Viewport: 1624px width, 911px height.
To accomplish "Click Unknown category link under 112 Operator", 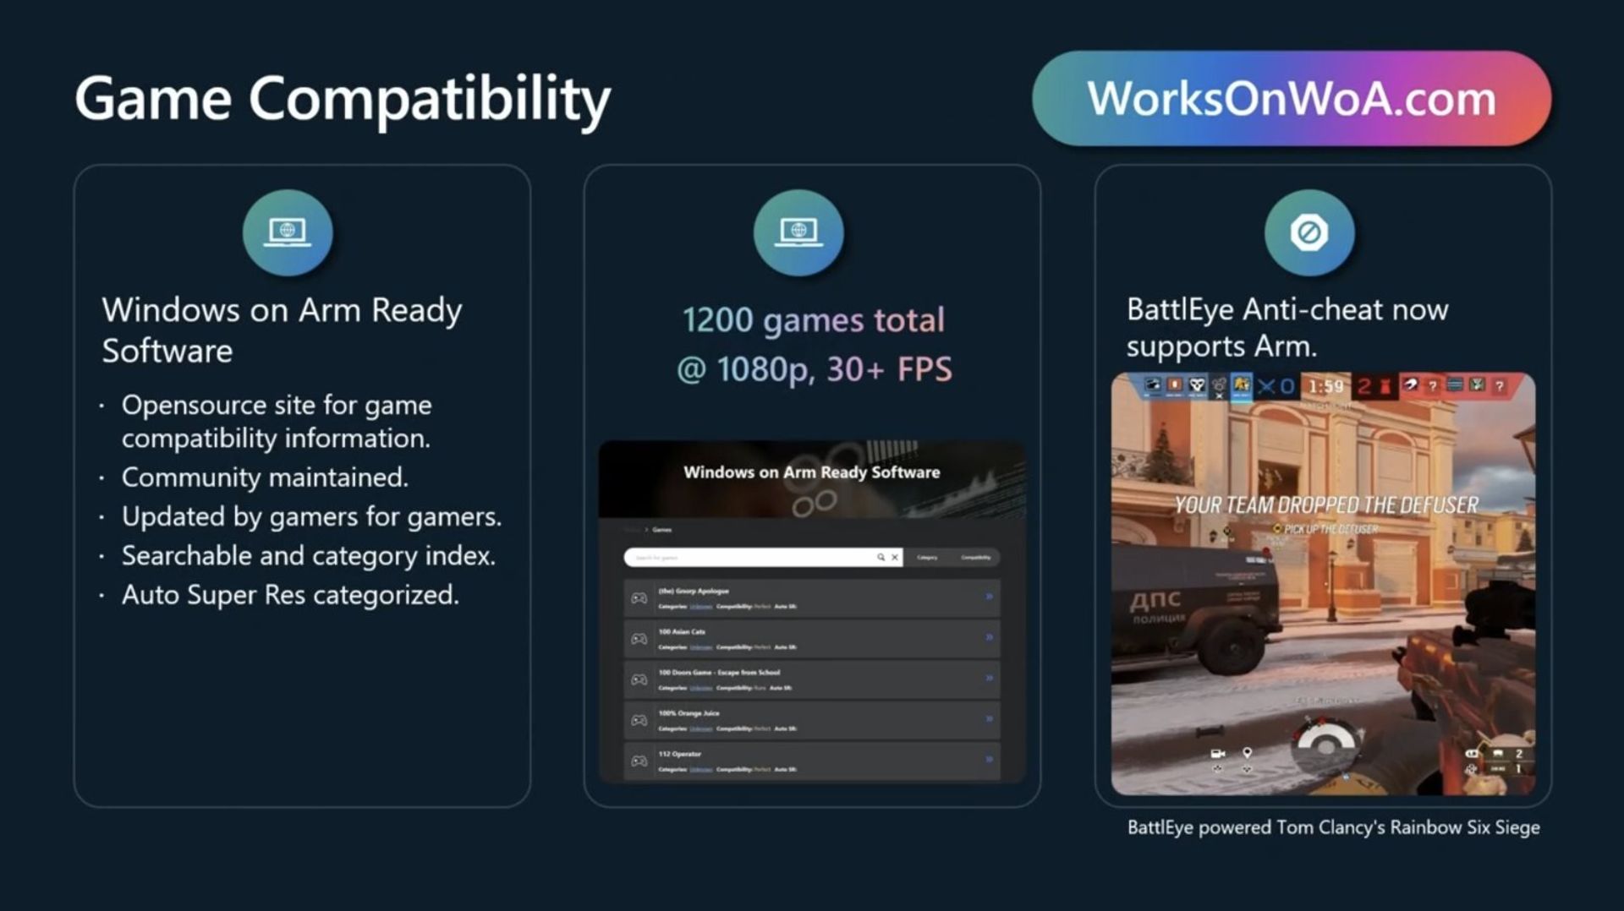I will click(700, 770).
